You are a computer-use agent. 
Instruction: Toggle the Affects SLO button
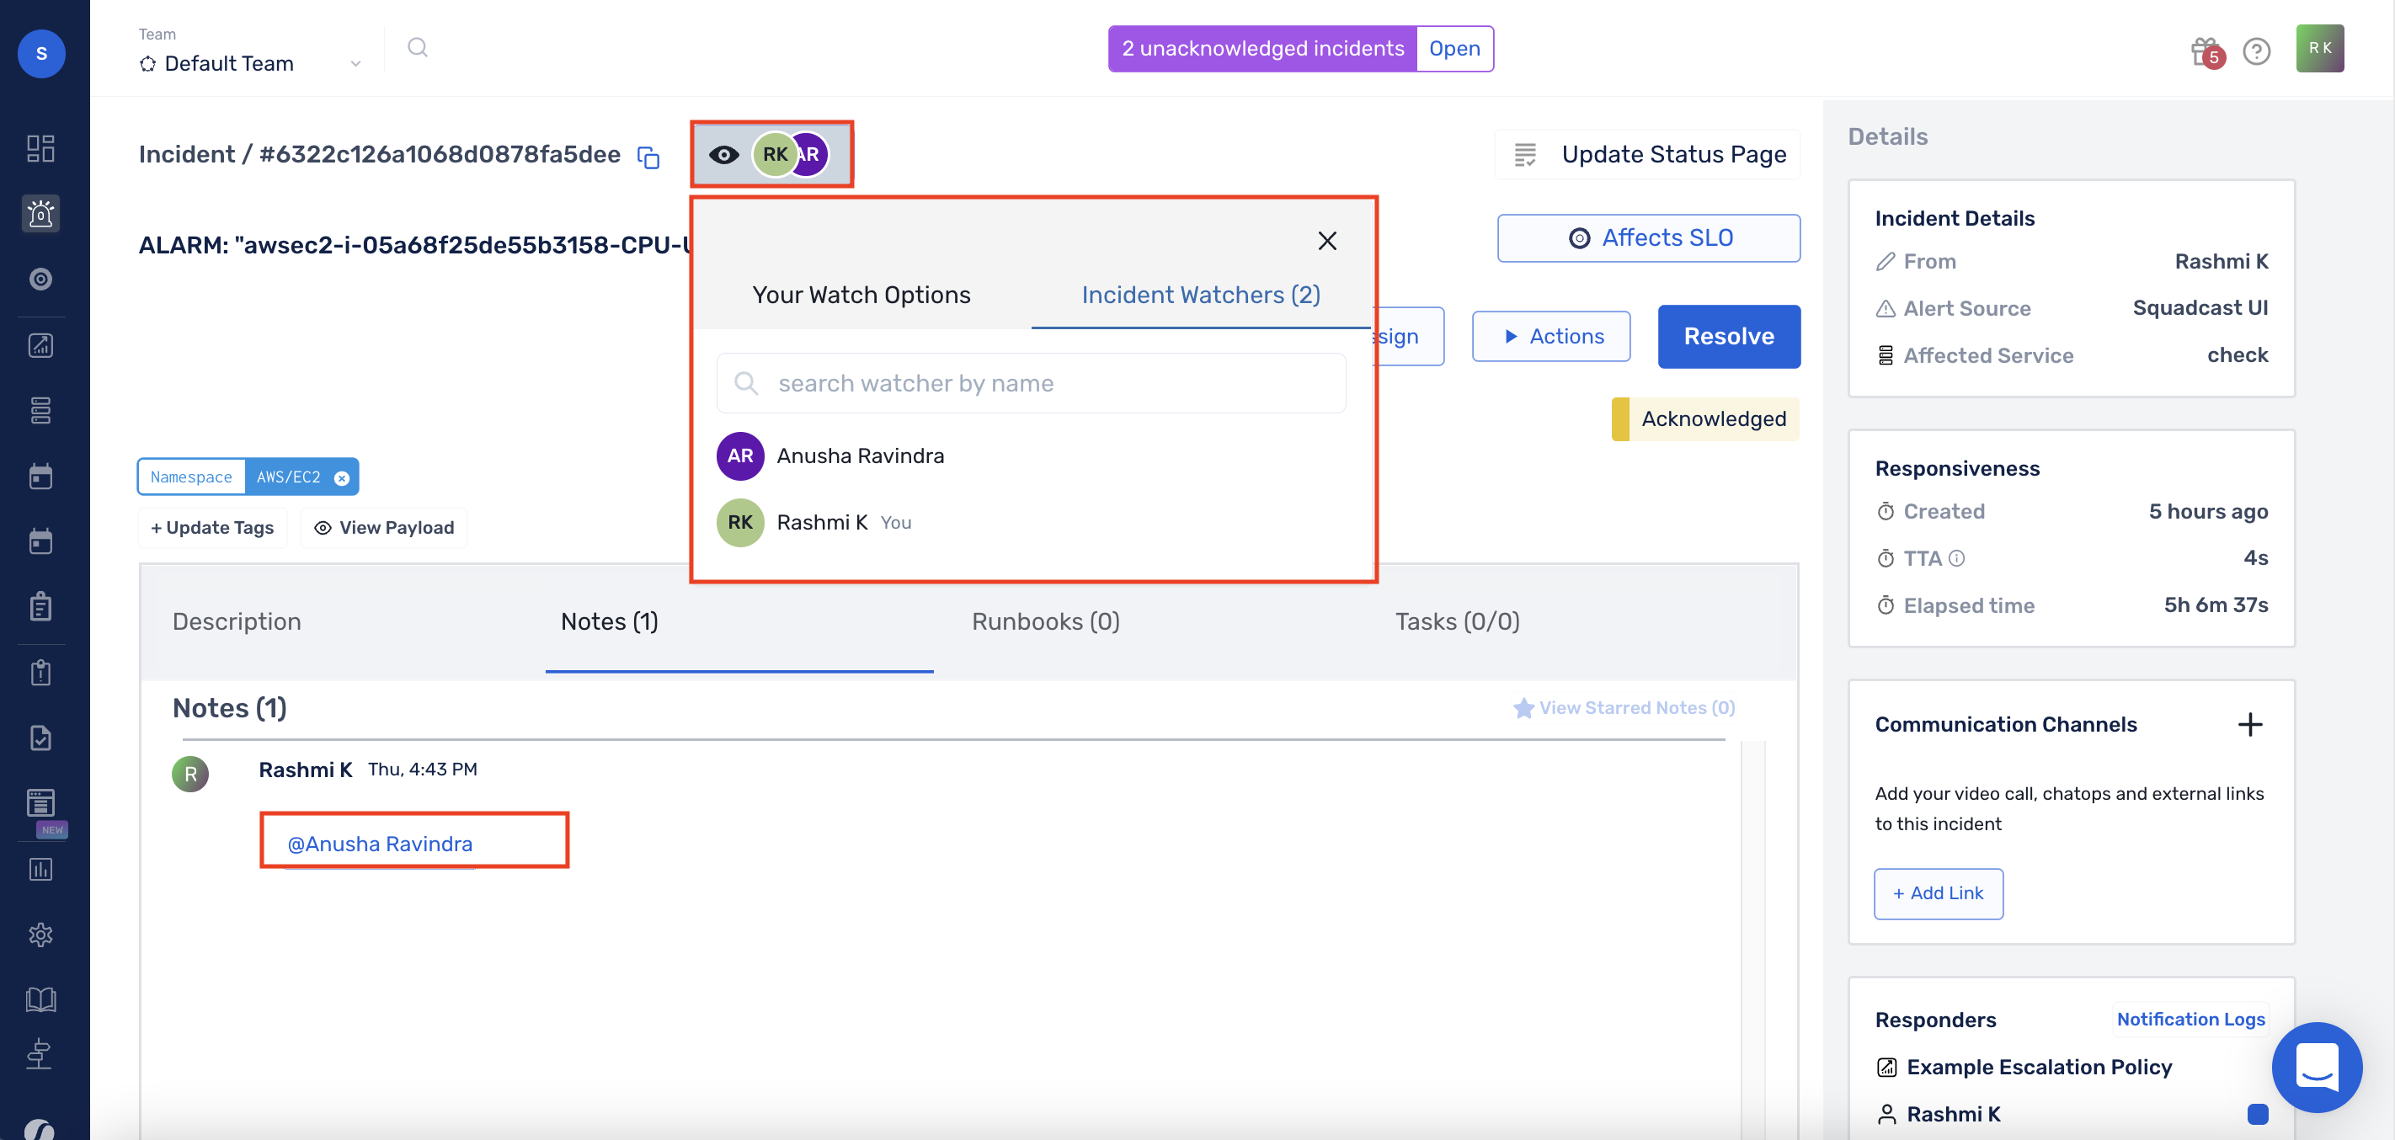(1647, 237)
